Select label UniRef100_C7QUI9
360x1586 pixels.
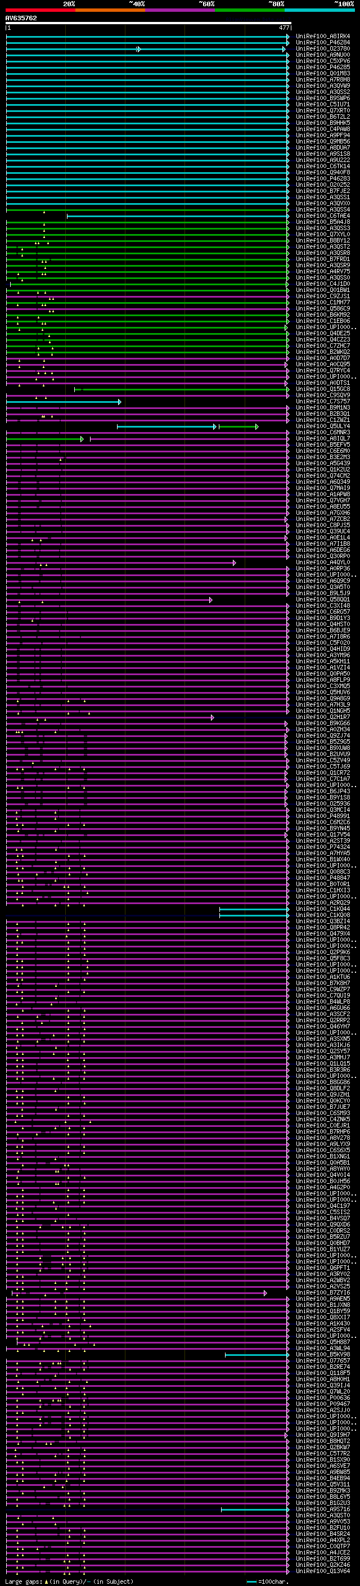pos(323,996)
